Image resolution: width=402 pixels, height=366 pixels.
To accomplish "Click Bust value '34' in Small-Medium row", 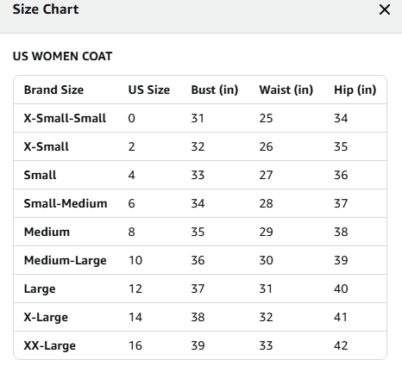I will click(x=198, y=203).
